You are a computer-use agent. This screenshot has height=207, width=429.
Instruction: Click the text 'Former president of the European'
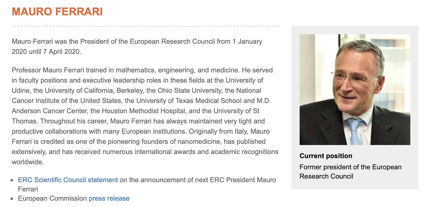[x=350, y=167]
